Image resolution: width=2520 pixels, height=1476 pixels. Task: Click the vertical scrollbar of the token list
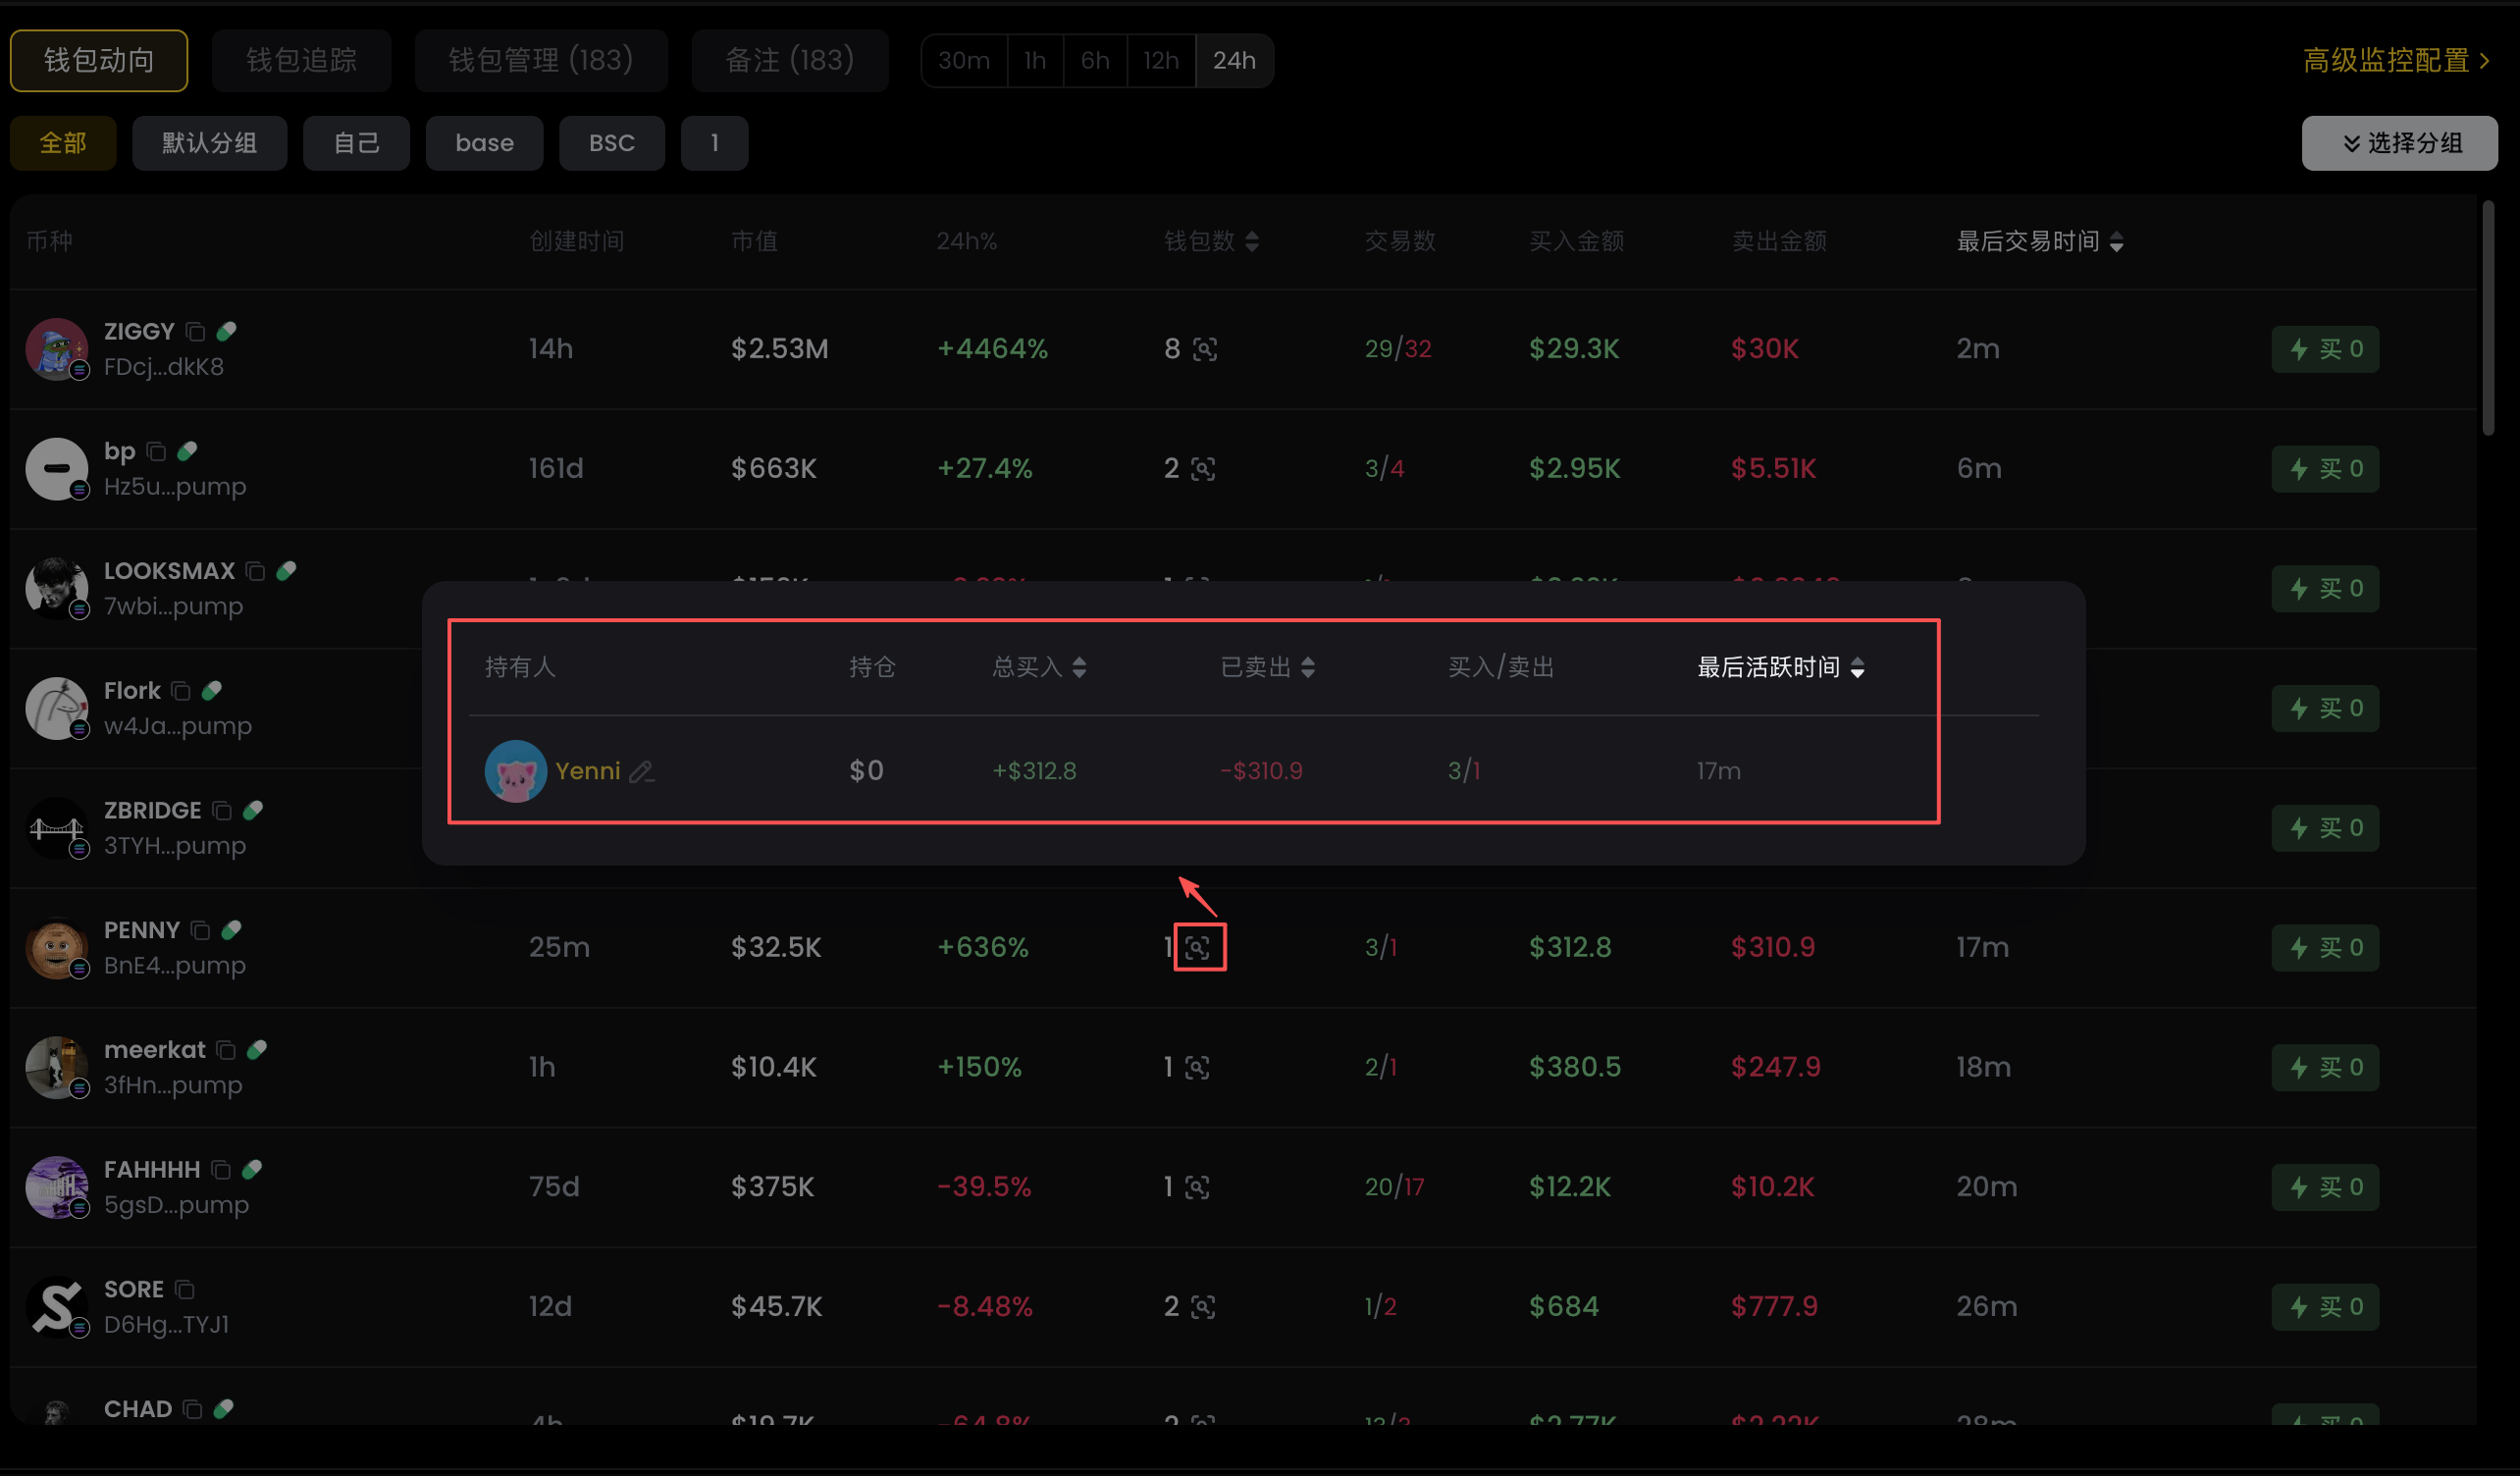[x=2487, y=318]
